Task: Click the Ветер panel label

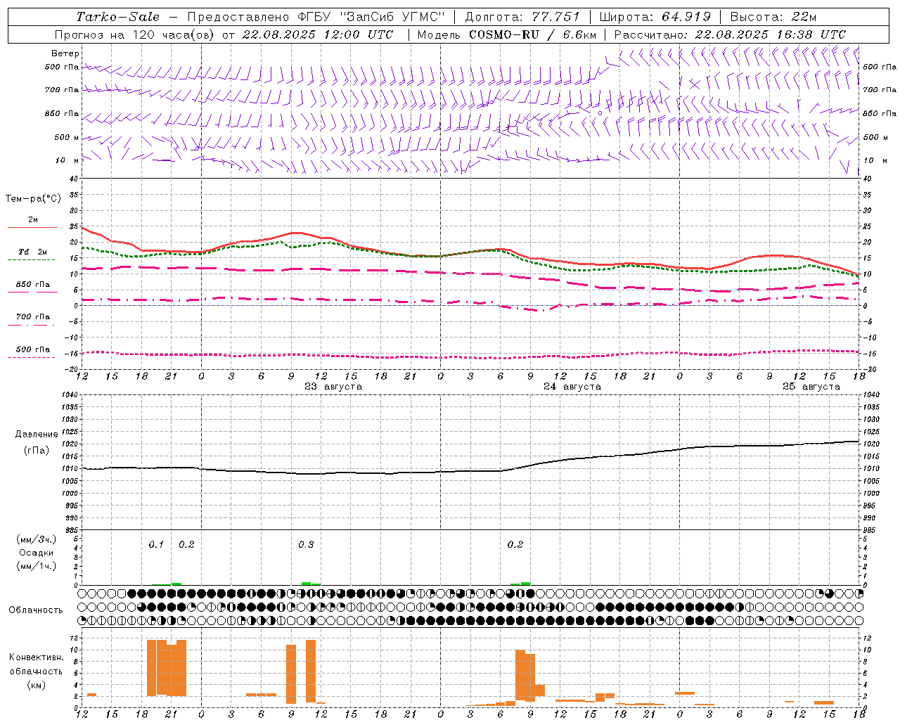Action: [x=65, y=53]
